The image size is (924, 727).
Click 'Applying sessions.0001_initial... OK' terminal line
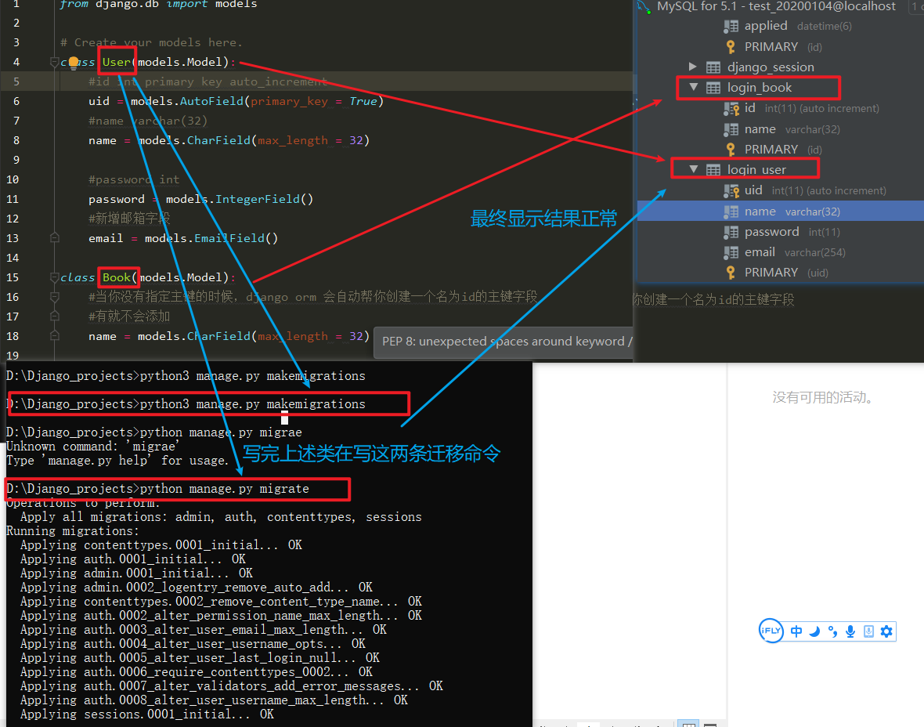(x=146, y=714)
